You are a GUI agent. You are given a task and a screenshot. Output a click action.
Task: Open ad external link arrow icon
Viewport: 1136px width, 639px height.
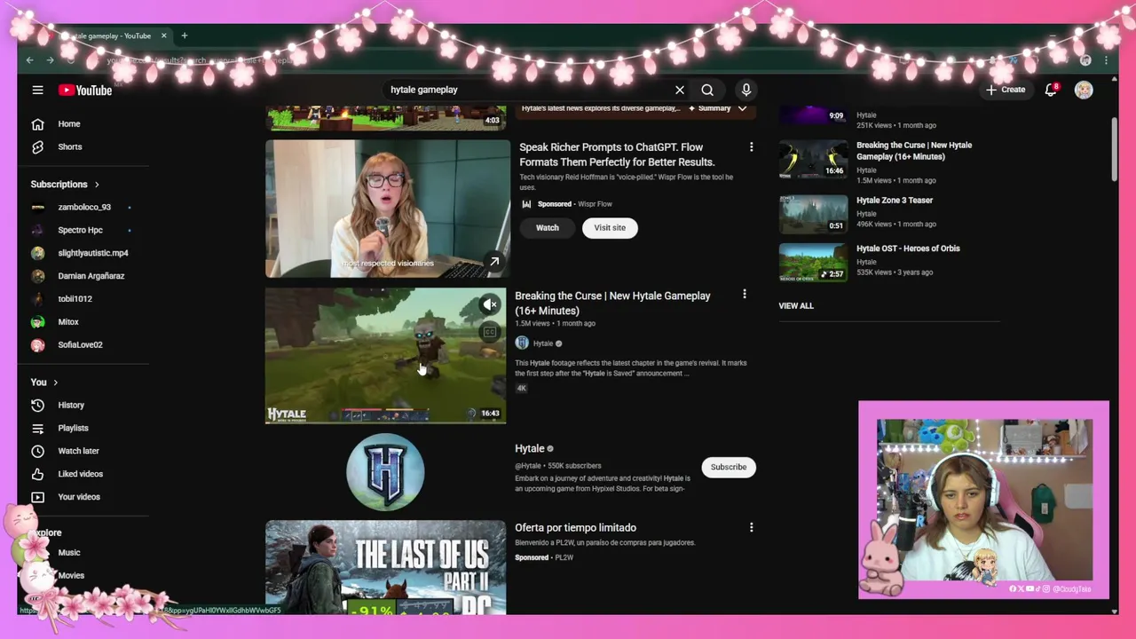494,262
